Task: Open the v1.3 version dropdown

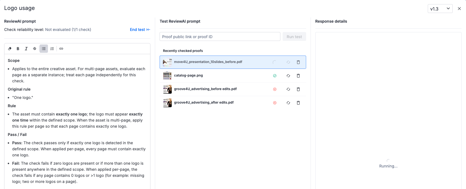Action: (440, 9)
